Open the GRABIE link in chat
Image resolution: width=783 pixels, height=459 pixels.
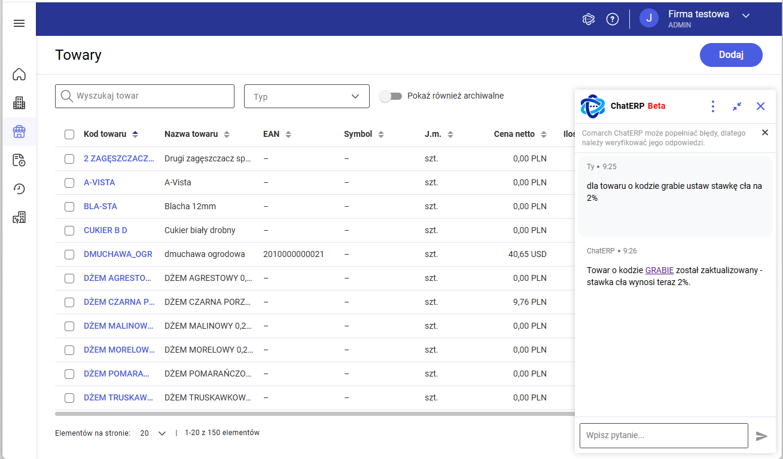[659, 270]
